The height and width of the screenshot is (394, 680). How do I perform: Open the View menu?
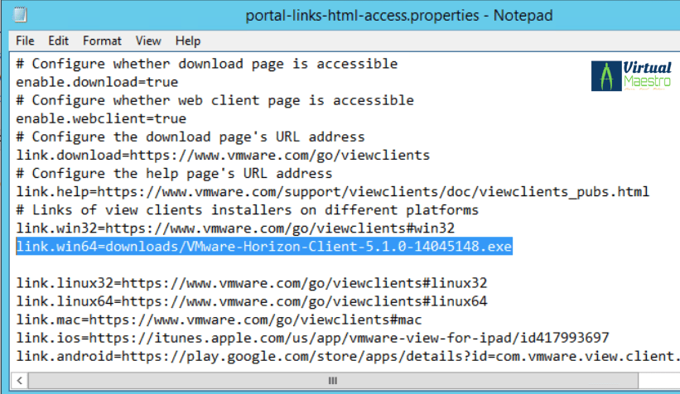click(x=148, y=41)
